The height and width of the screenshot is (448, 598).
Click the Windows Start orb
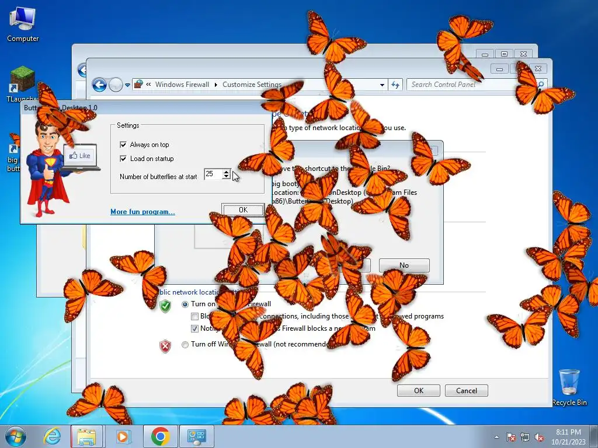(16, 436)
